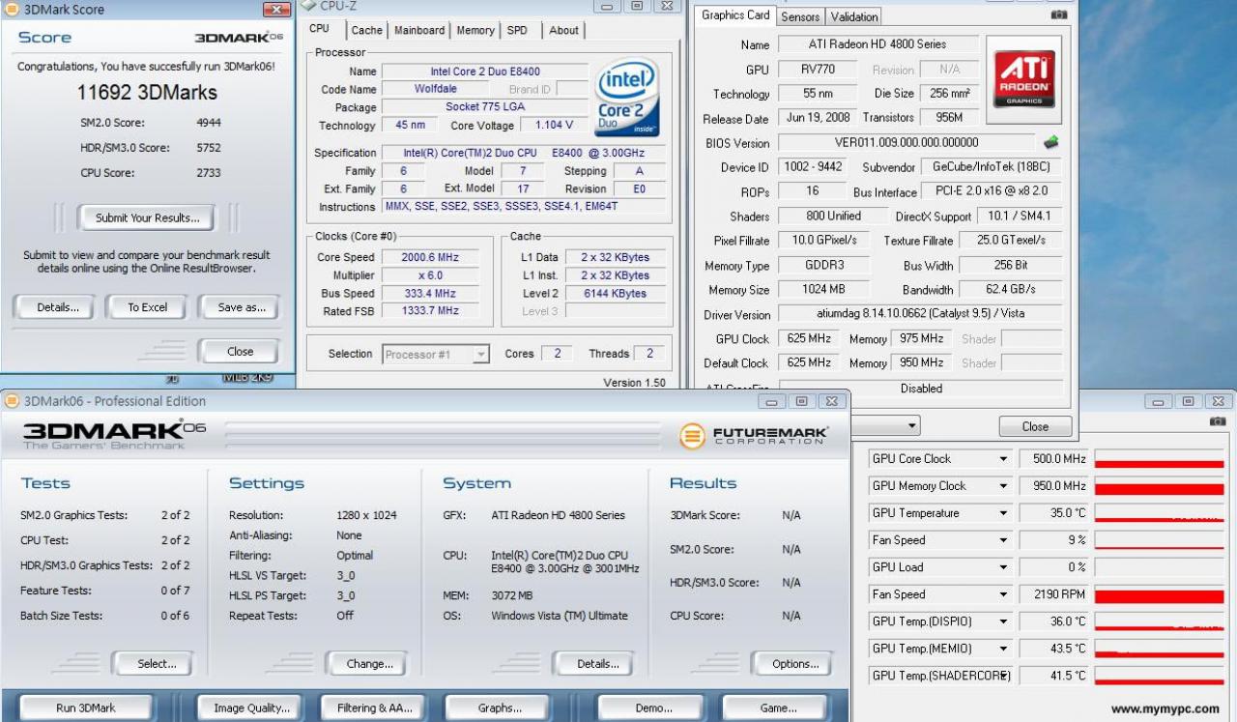Switch to the Sensors tab in GPU-Z
1237x722 pixels.
click(800, 16)
